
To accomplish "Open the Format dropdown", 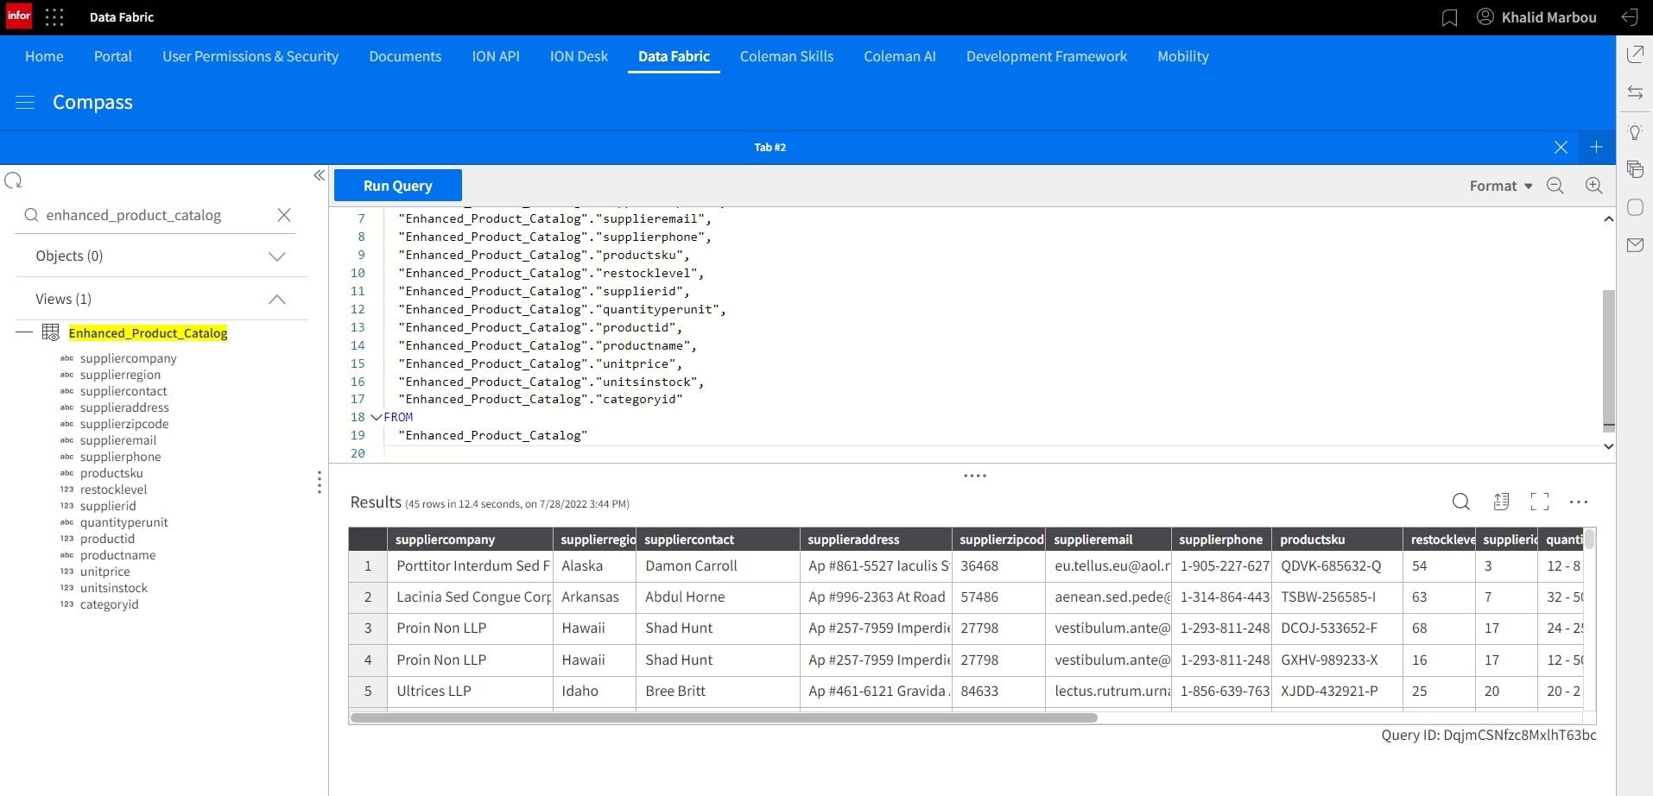I will [x=1501, y=186].
